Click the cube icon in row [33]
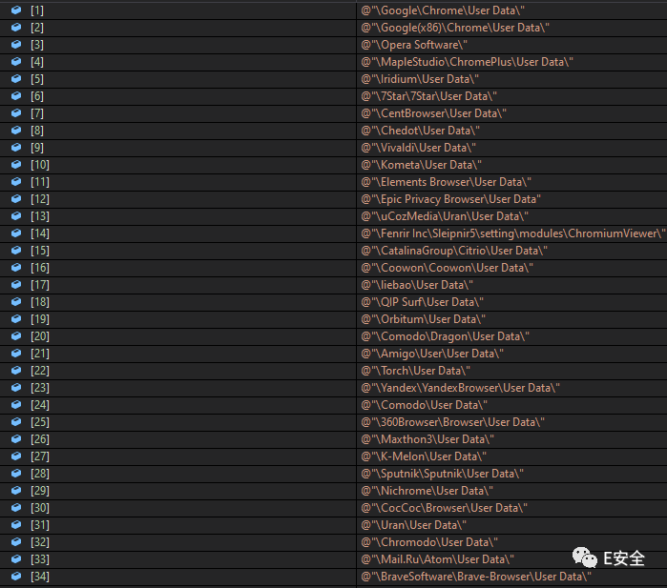Screen dimensions: 667x588 (x=16, y=559)
